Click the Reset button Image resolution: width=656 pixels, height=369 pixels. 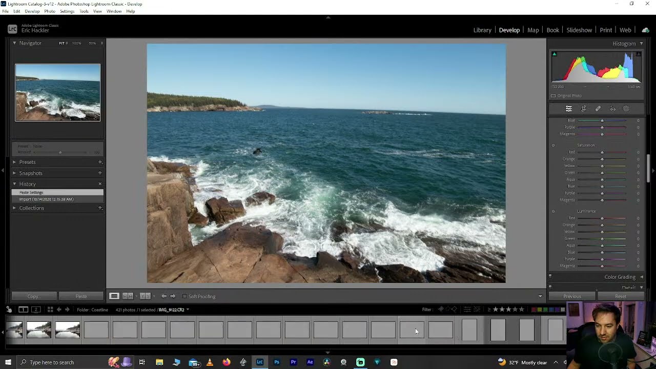pos(621,296)
